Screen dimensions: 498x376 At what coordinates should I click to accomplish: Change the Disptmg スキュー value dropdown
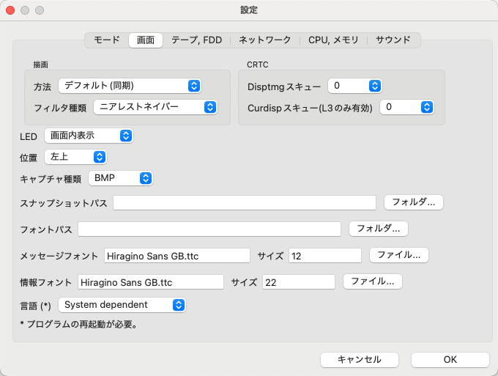point(354,86)
